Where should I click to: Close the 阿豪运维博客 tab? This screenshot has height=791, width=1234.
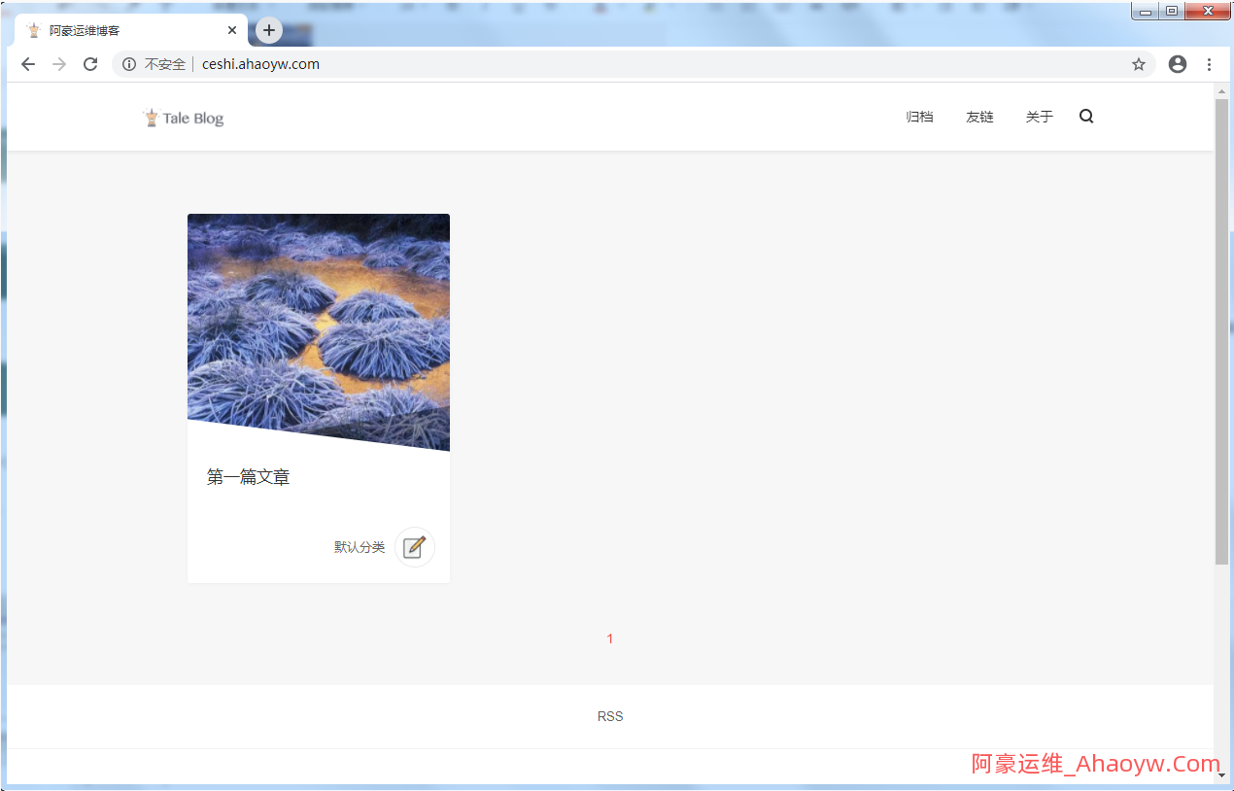(232, 30)
